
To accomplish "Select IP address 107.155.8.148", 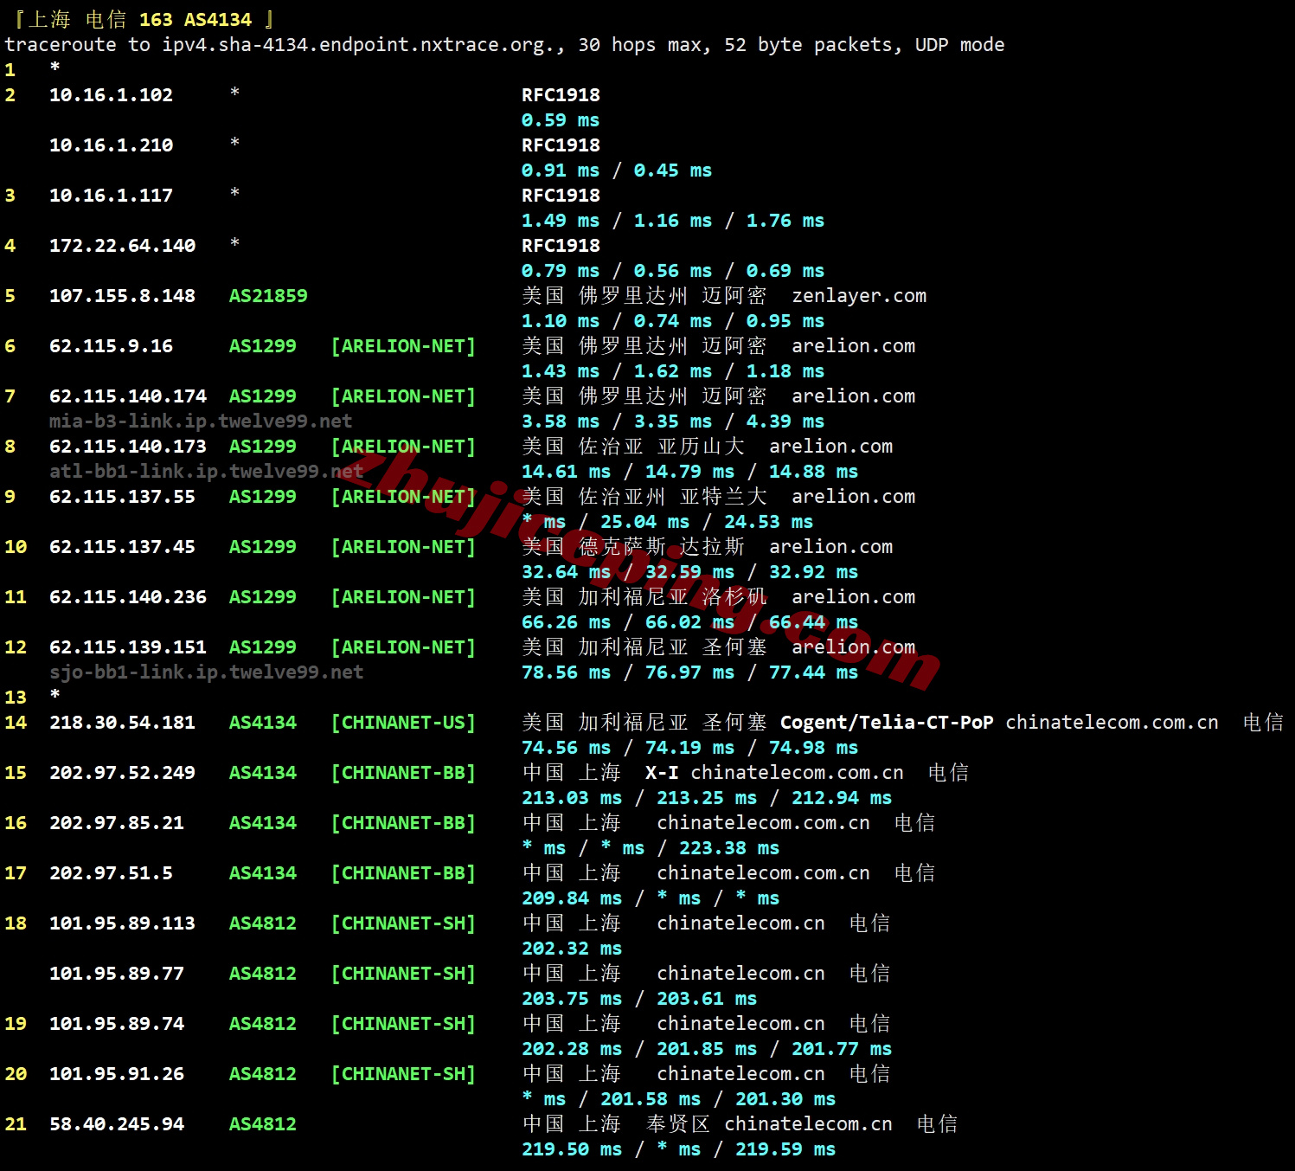I will click(x=122, y=296).
